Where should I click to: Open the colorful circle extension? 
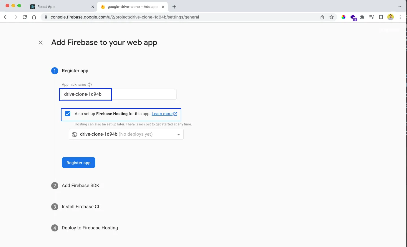tap(343, 17)
